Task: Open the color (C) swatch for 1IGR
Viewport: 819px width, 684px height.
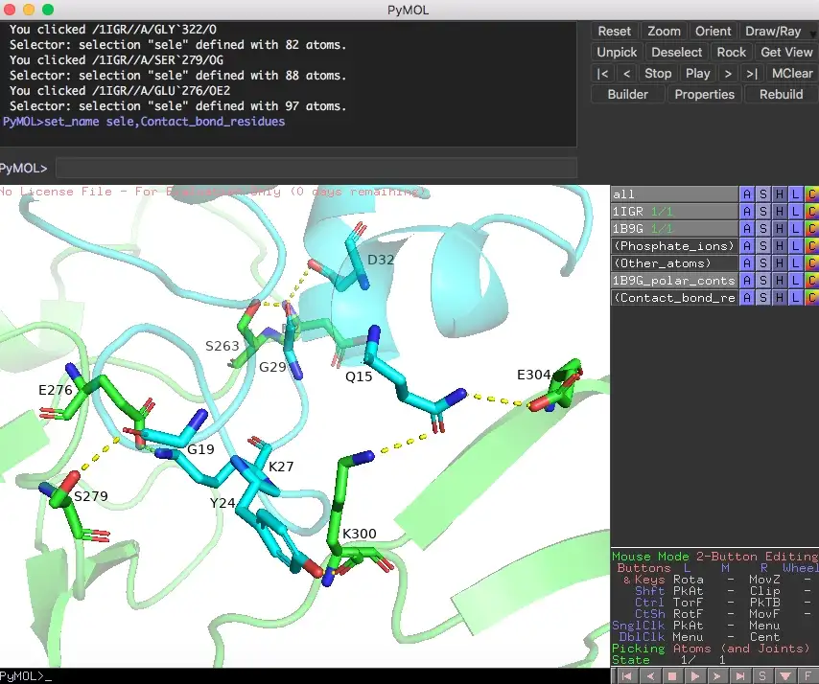Action: coord(811,212)
